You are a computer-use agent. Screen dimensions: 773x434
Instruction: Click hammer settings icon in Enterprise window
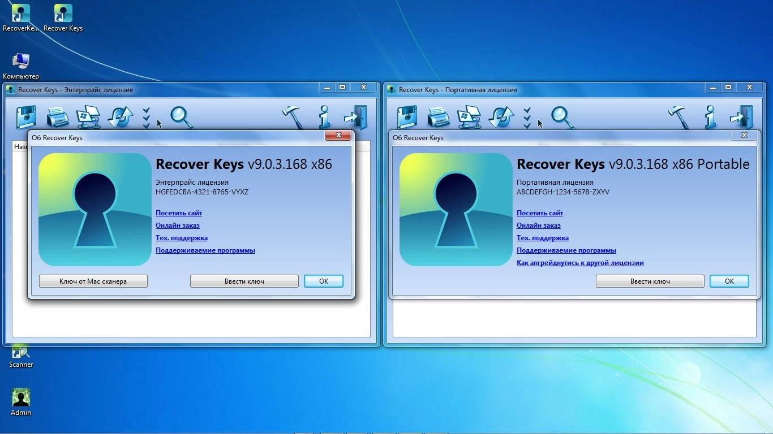click(x=294, y=118)
